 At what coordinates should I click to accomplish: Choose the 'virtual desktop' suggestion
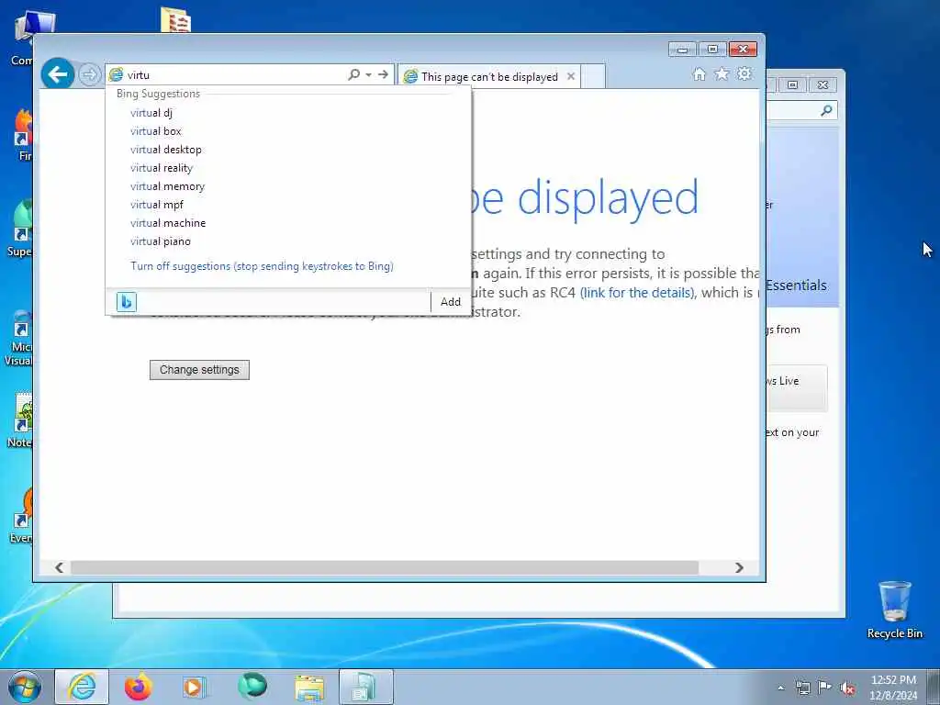[288, 150]
